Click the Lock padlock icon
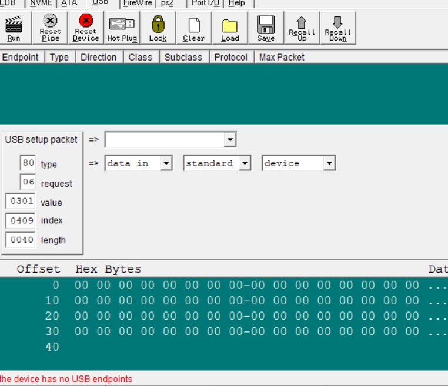This screenshot has height=386, width=448. [158, 28]
